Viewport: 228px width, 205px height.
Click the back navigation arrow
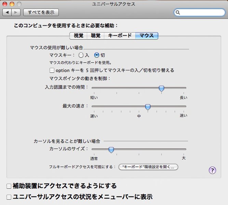pos(7,12)
